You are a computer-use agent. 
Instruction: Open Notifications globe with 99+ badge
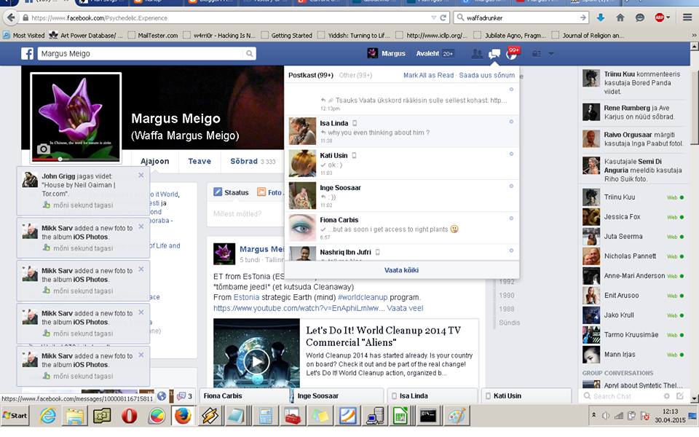pos(512,53)
